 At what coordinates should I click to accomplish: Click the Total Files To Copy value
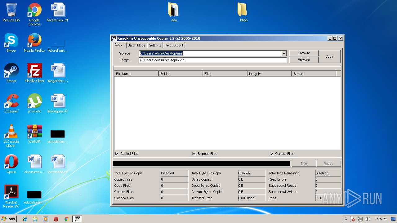pyautogui.click(x=174, y=173)
